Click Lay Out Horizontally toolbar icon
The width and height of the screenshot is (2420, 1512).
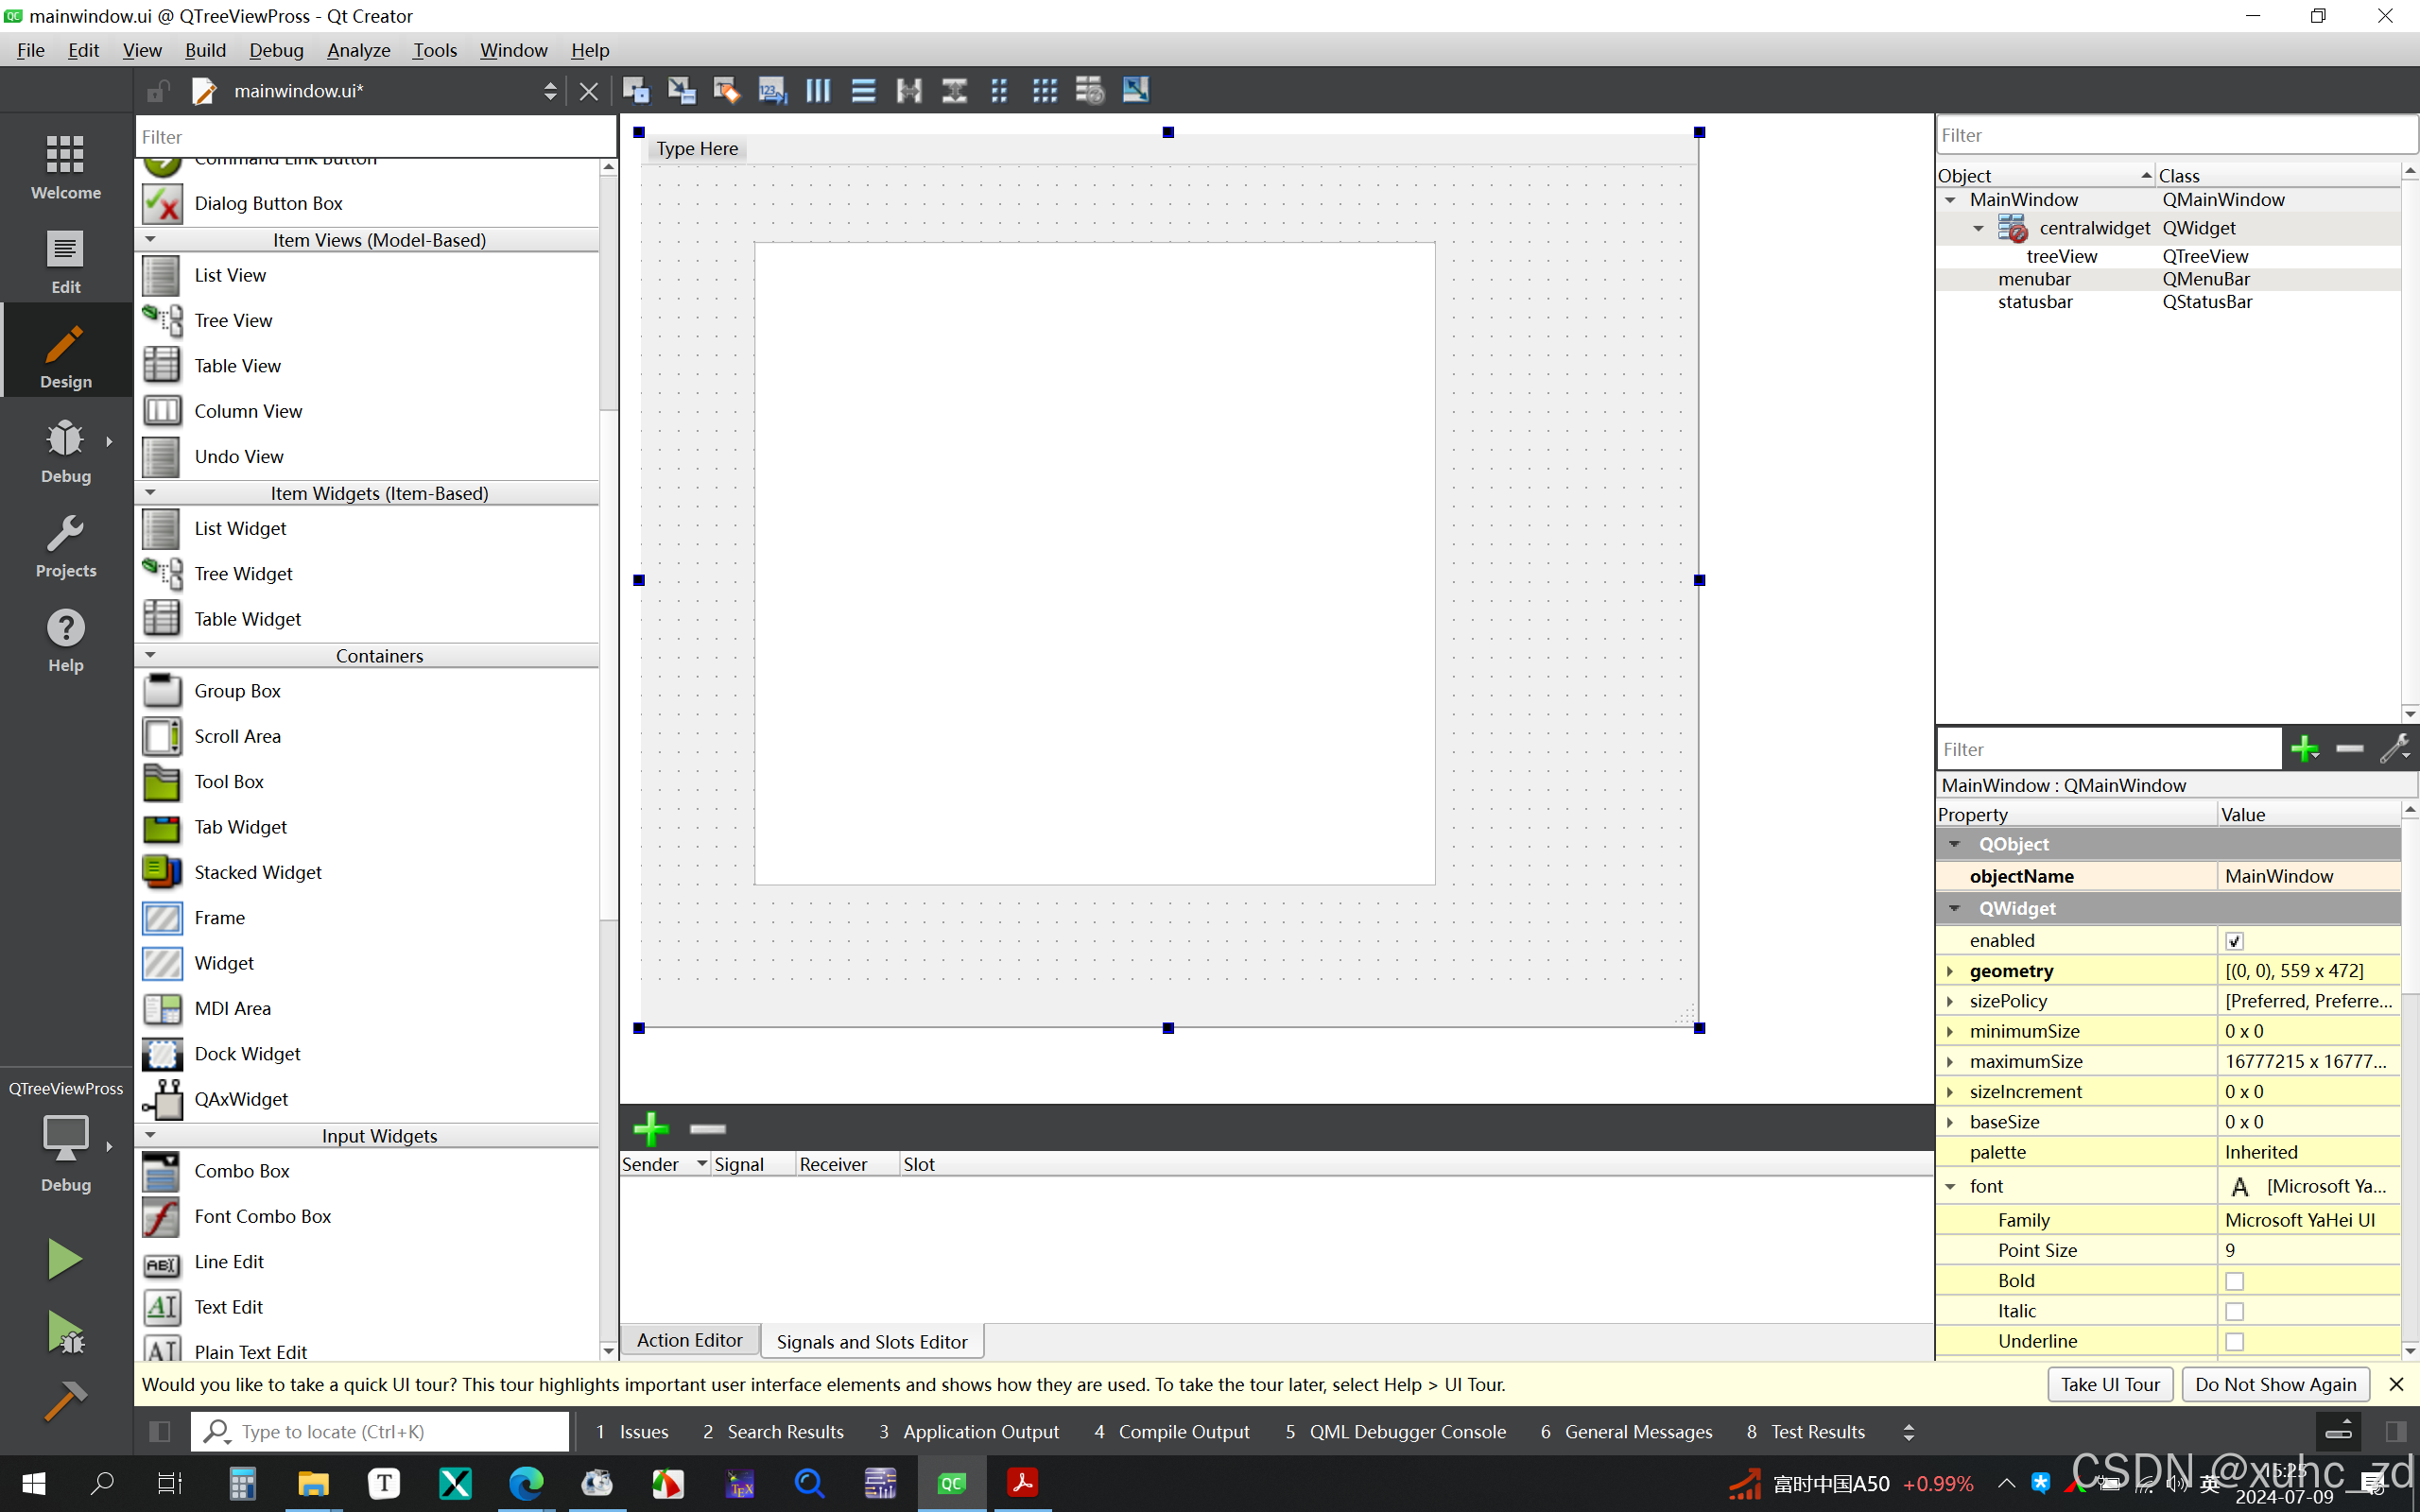[x=818, y=91]
